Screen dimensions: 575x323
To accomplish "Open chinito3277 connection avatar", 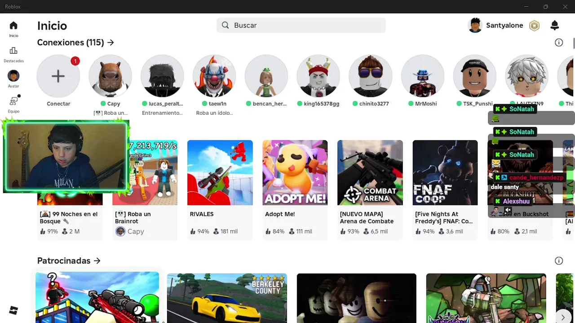I will [371, 76].
